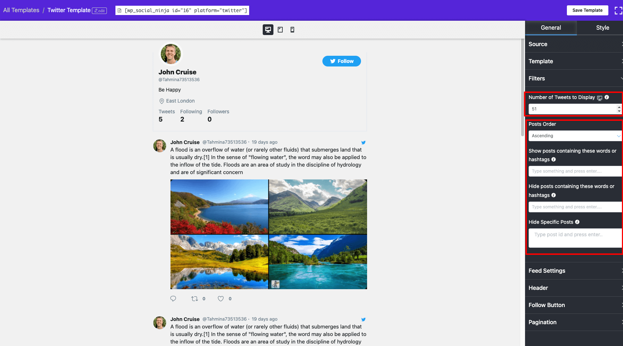The image size is (623, 346).
Task: Switch to the General tab
Action: (551, 28)
